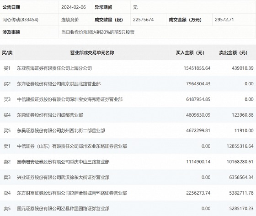Click 国泰君安证券重庆中山三路营业部
Screen dimensions: 256x216
pyautogui.click(x=63, y=162)
